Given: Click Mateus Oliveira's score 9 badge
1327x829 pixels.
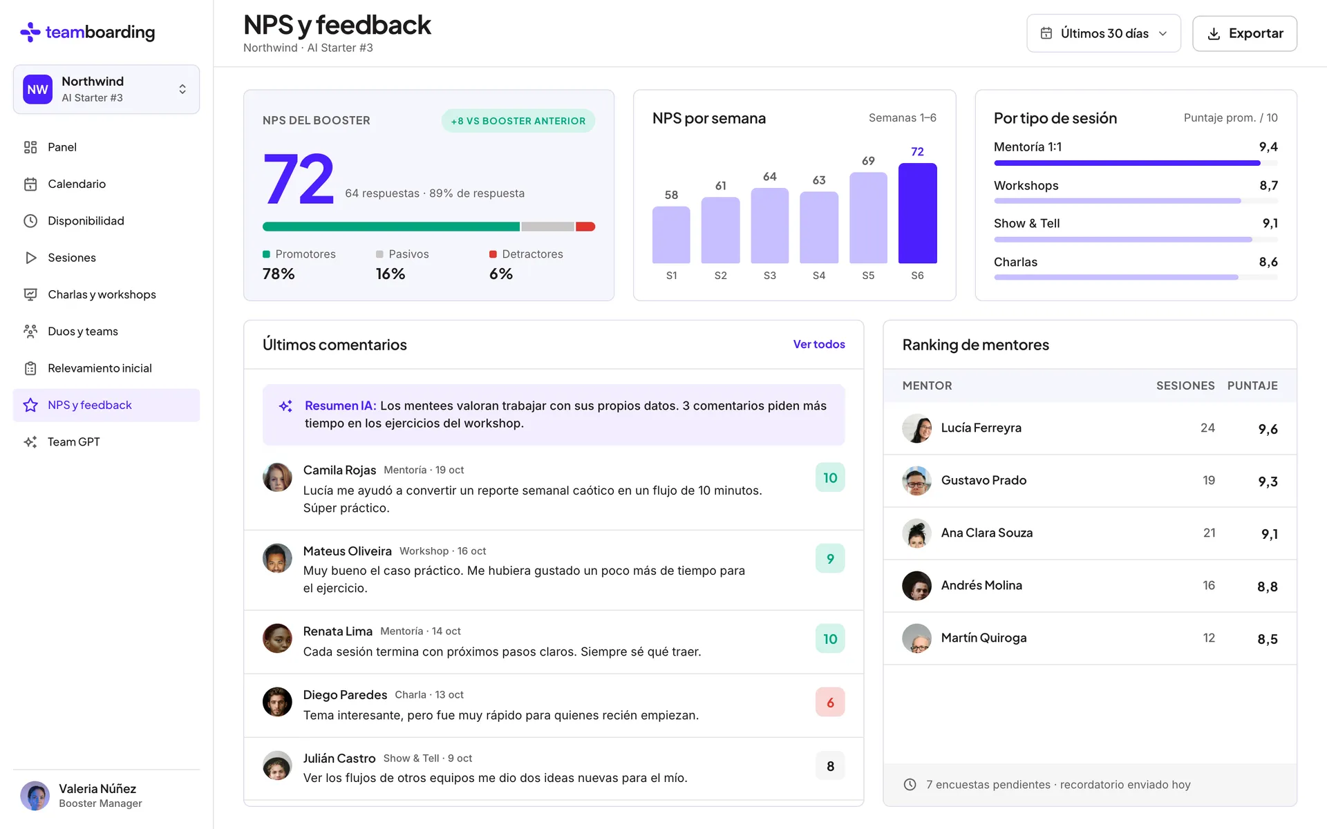Looking at the screenshot, I should pyautogui.click(x=830, y=558).
